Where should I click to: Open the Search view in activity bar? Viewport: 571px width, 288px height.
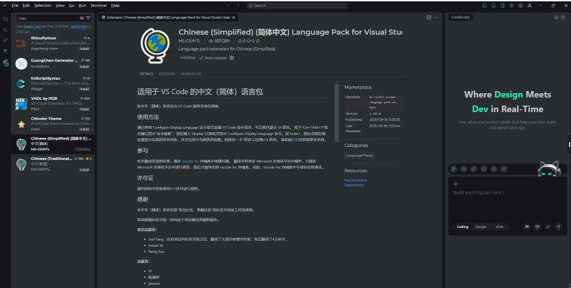tap(5, 30)
